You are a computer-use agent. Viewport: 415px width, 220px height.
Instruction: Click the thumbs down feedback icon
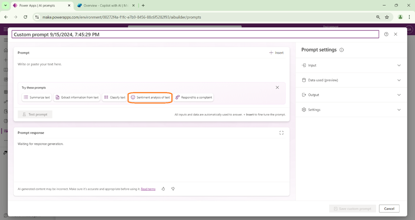tap(173, 189)
